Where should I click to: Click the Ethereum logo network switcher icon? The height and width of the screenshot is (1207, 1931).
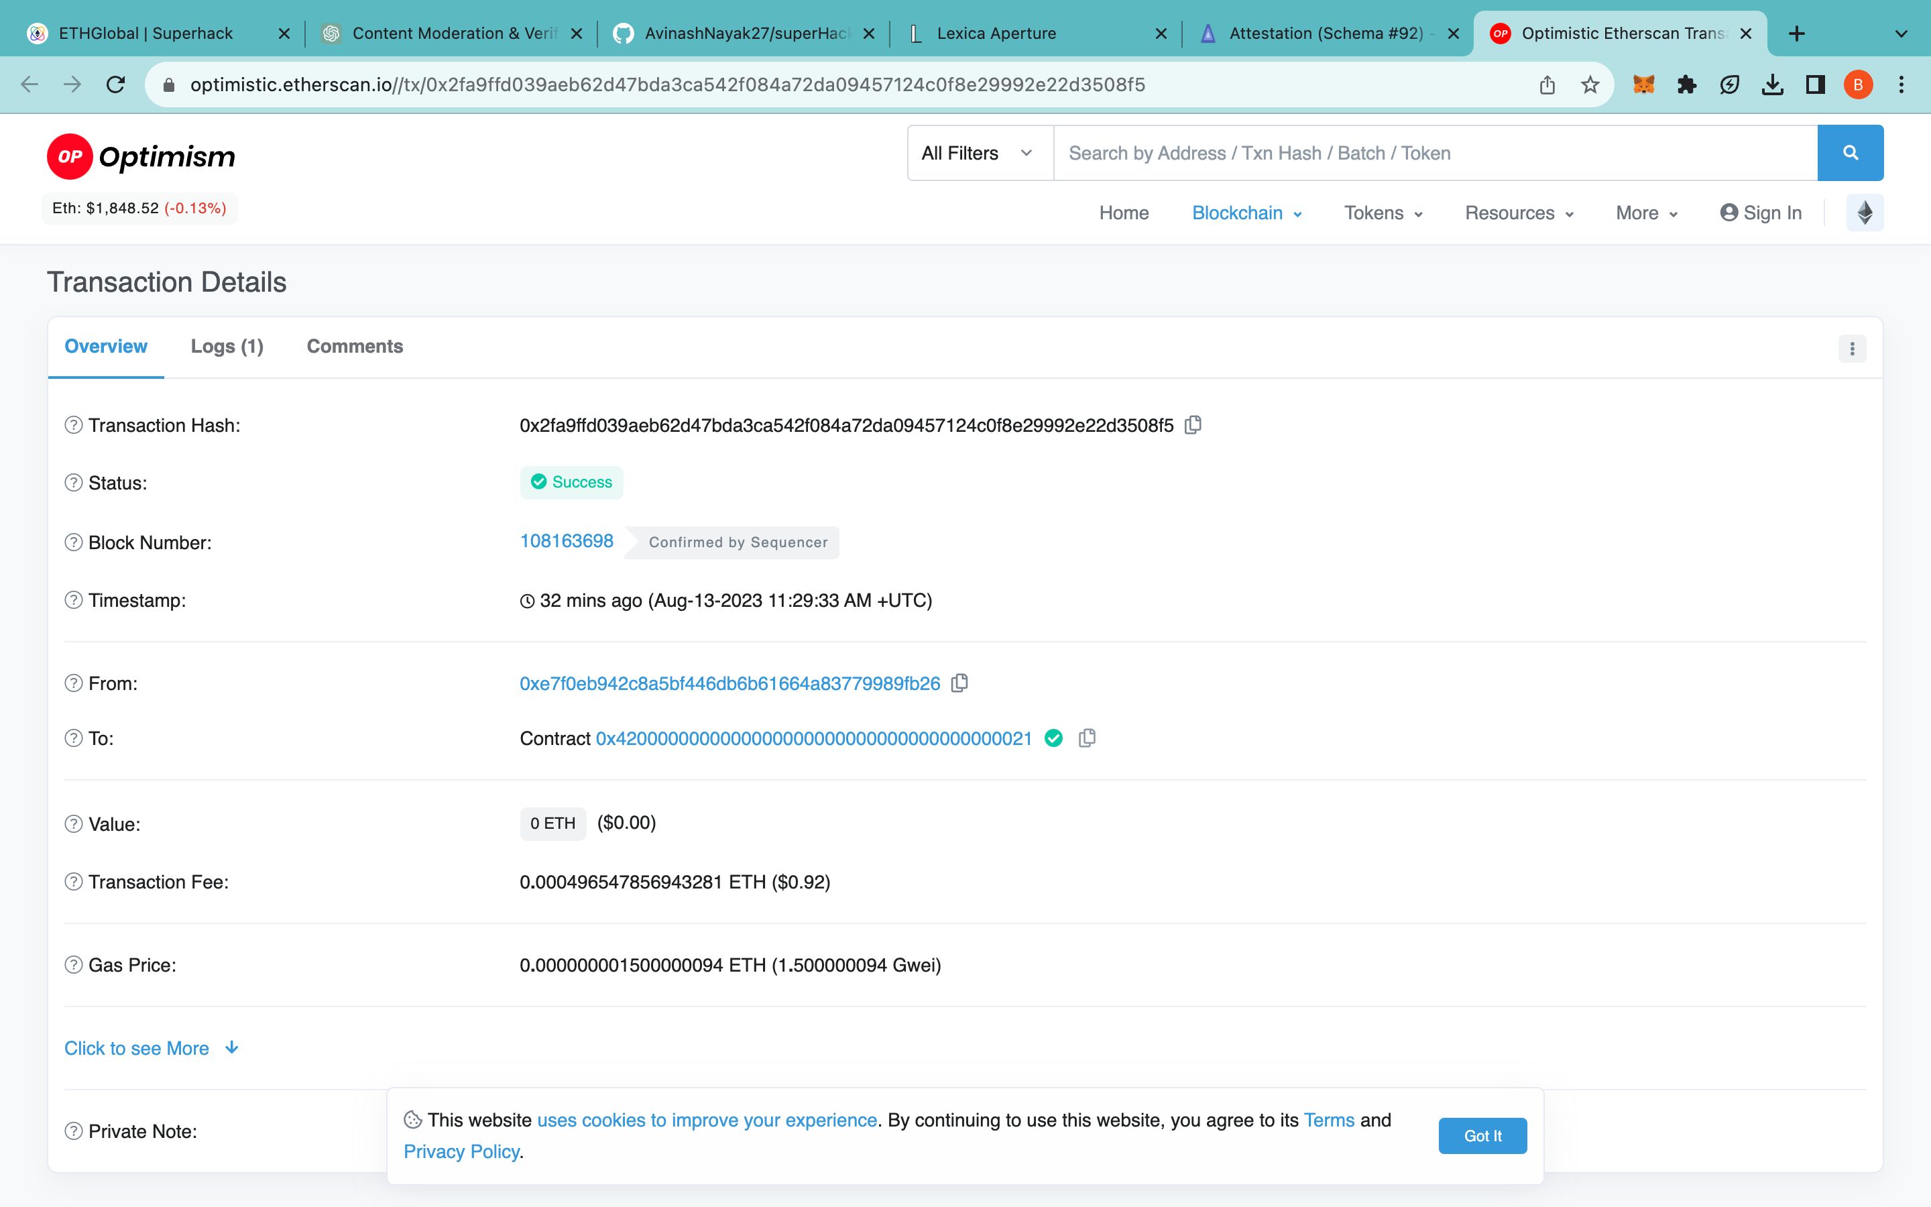1865,213
